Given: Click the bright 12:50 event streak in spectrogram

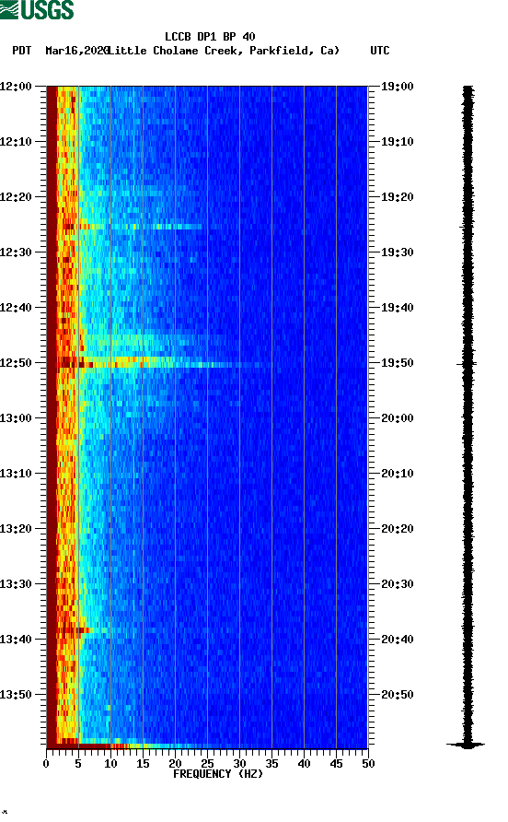Looking at the screenshot, I should pyautogui.click(x=157, y=362).
